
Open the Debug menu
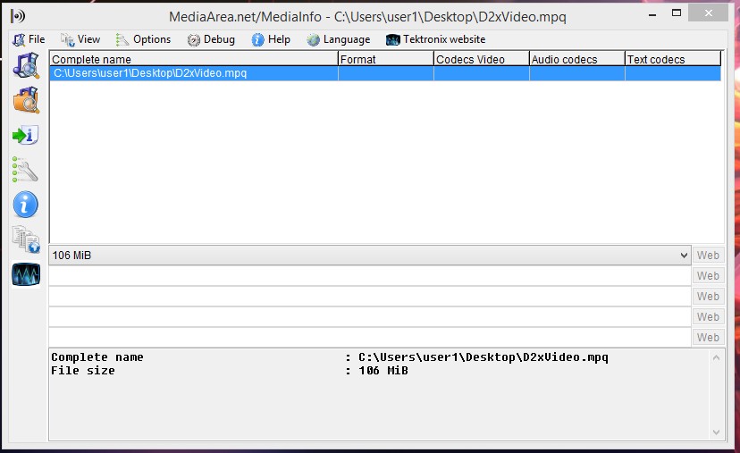pos(211,39)
